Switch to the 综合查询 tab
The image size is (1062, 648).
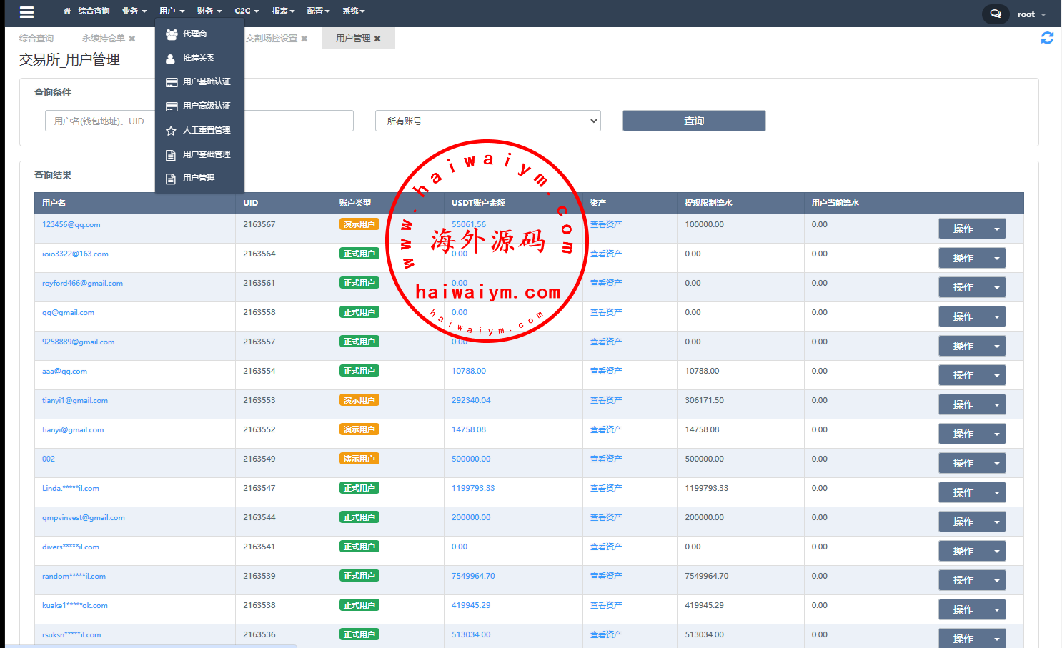36,39
